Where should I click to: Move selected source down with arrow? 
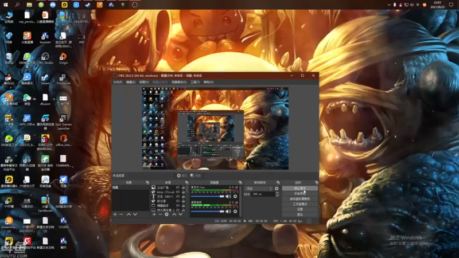(181, 214)
